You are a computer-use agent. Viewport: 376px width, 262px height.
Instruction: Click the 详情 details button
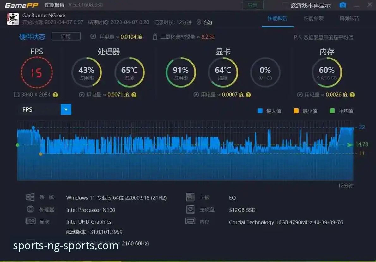click(66, 36)
